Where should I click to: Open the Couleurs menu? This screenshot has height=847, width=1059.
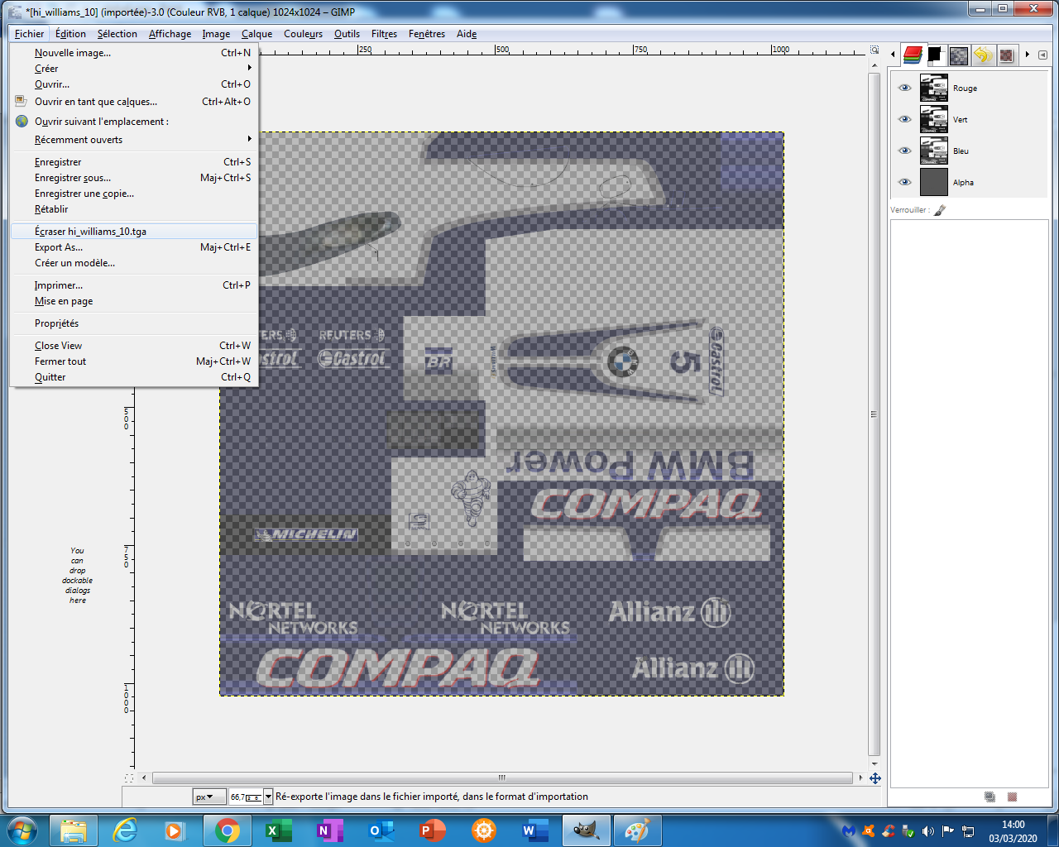click(x=303, y=34)
